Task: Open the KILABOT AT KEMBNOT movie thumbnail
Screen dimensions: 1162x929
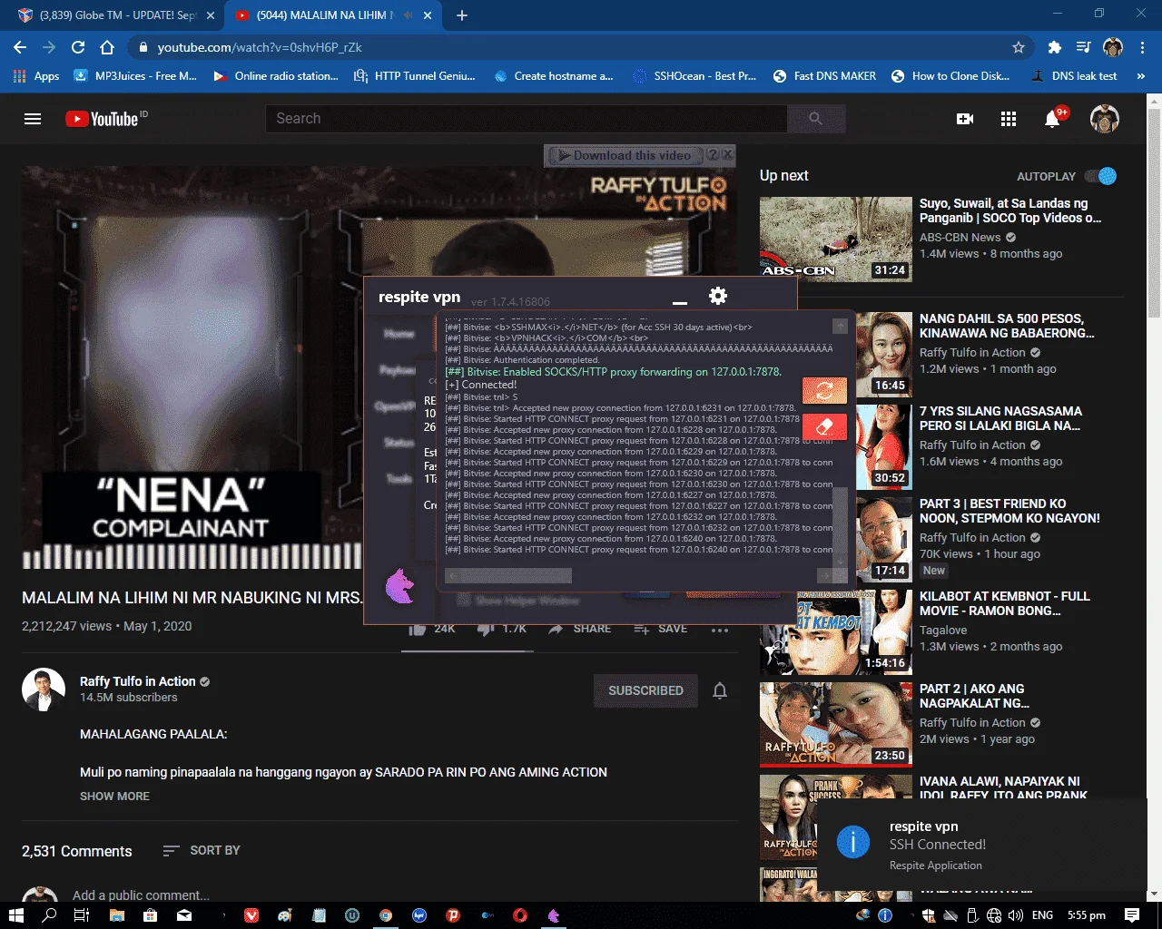Action: click(x=836, y=631)
